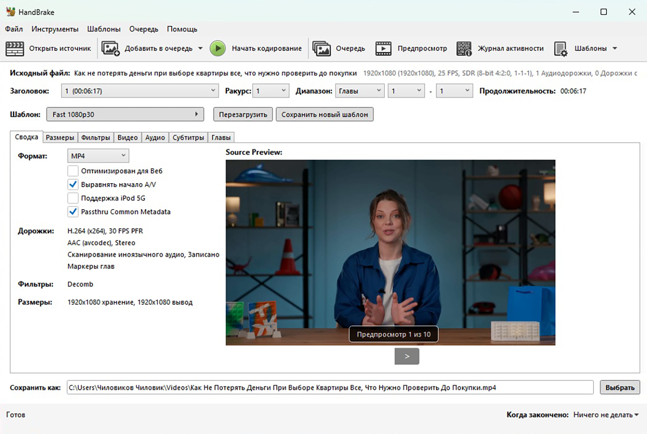Click the Add to Queue picture icon

pos(110,49)
